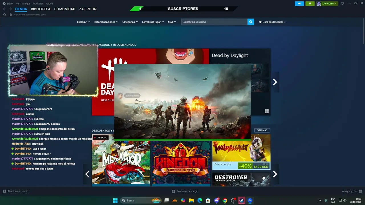Open Microsoft Edge from the taskbar
This screenshot has height=205, width=365.
click(200, 200)
